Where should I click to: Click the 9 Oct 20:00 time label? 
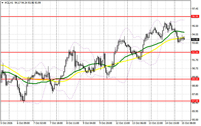pos(106,123)
